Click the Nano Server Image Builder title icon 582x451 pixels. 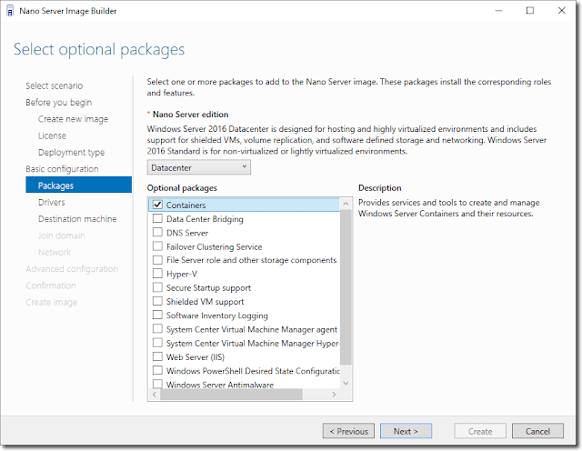point(11,10)
